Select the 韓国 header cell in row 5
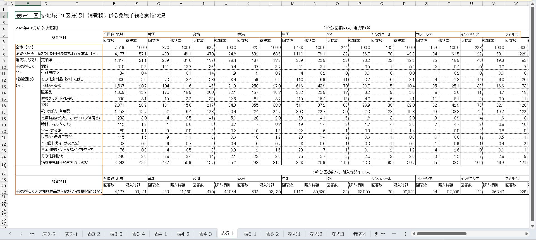Image resolution: width=536 pixels, height=240 pixels. tap(170, 34)
